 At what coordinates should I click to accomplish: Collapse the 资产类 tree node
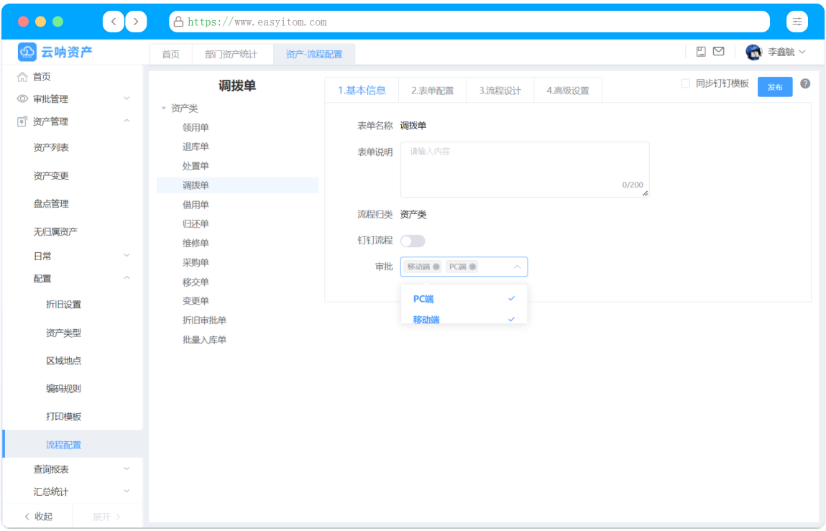[x=164, y=108]
